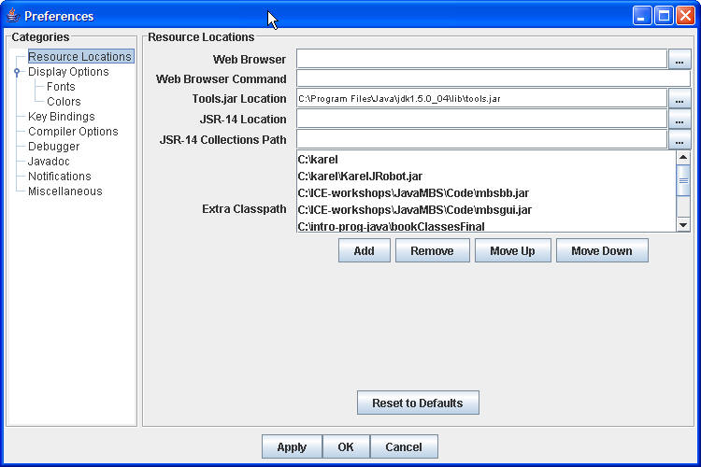Select Javadoc category
Screen dimensions: 701x467
49,162
